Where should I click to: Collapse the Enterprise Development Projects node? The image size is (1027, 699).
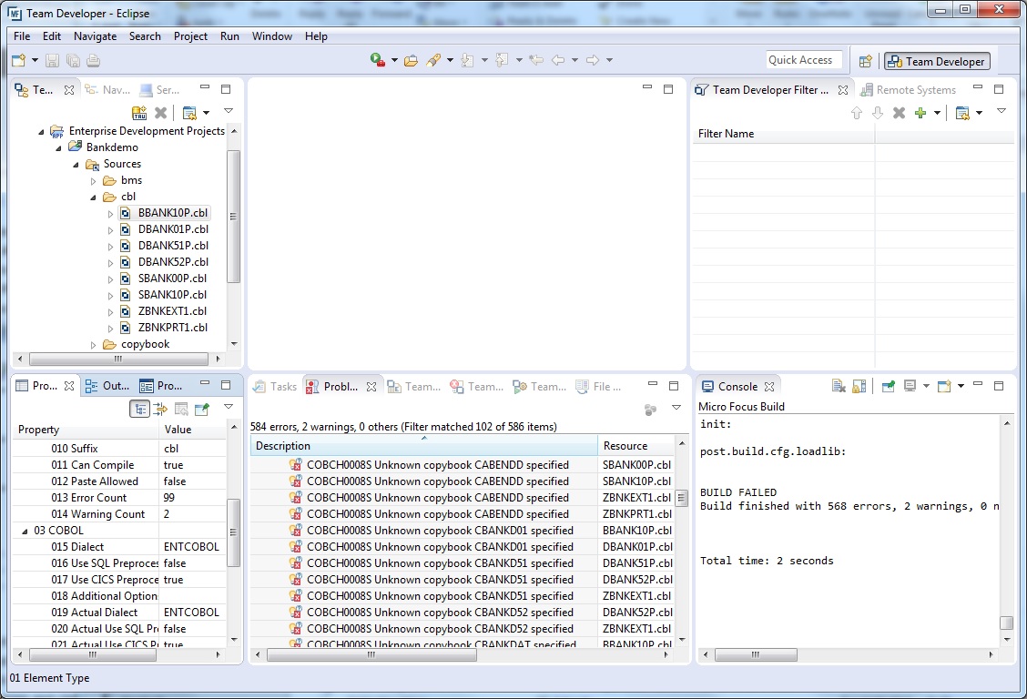coord(41,132)
